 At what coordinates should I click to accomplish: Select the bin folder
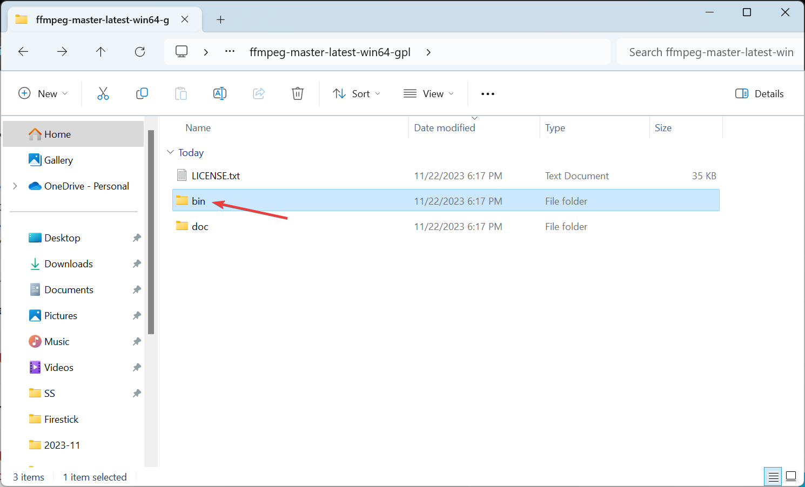pos(446,201)
